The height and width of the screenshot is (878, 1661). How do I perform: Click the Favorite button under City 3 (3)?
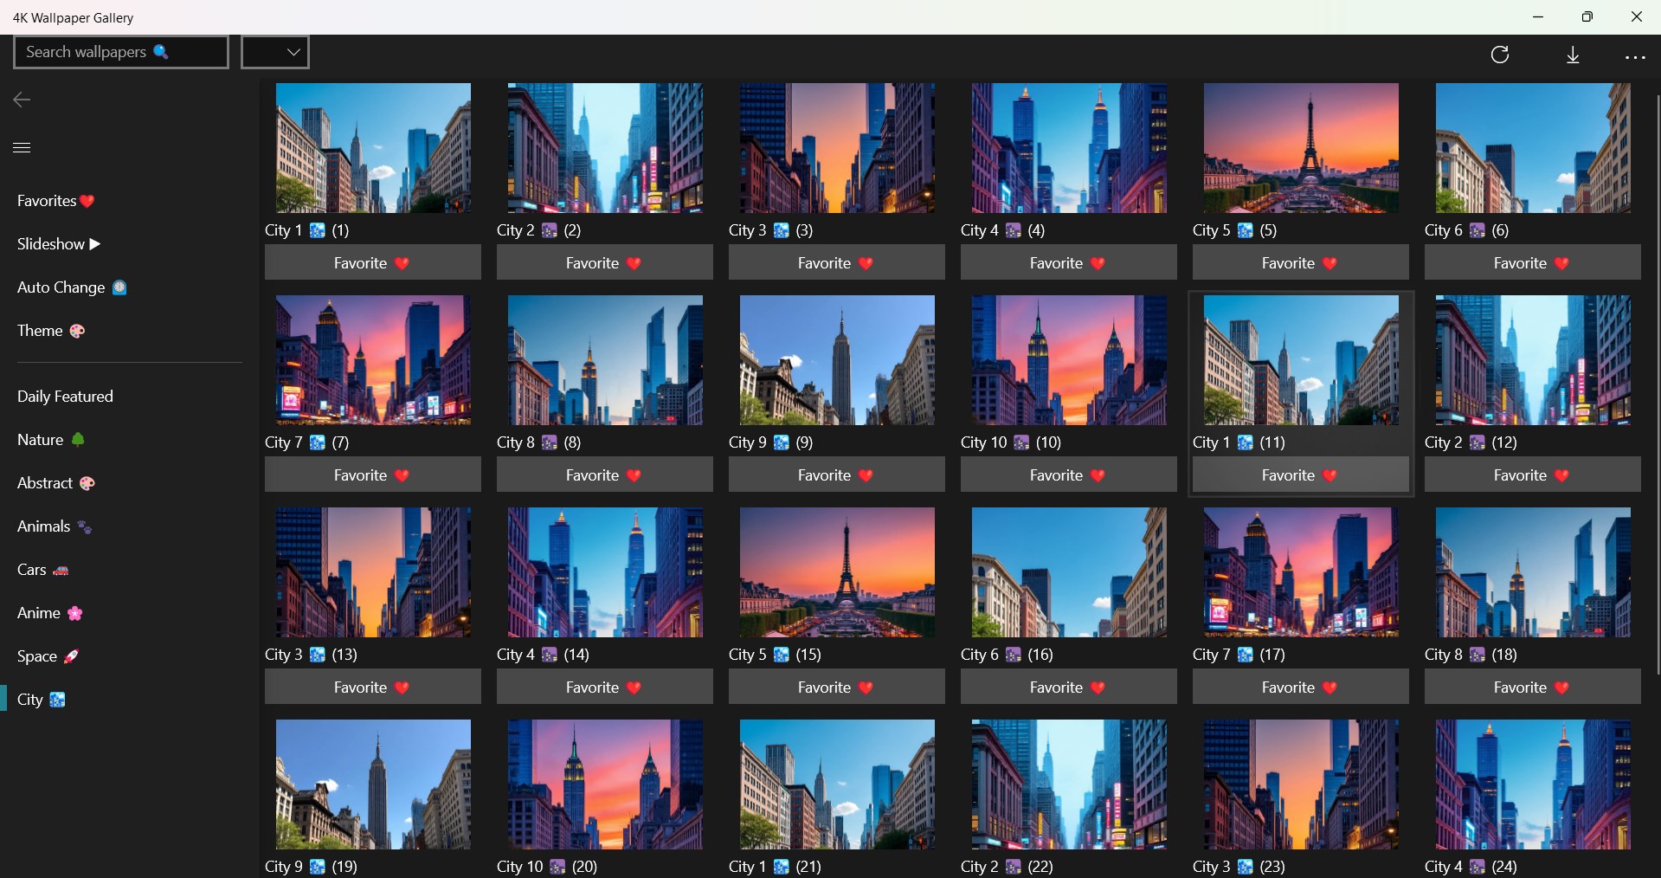[837, 263]
